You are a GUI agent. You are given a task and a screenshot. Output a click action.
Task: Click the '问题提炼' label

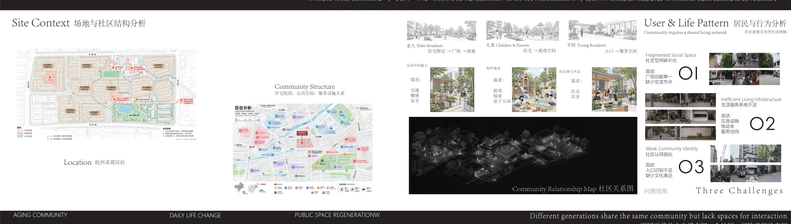(656, 191)
